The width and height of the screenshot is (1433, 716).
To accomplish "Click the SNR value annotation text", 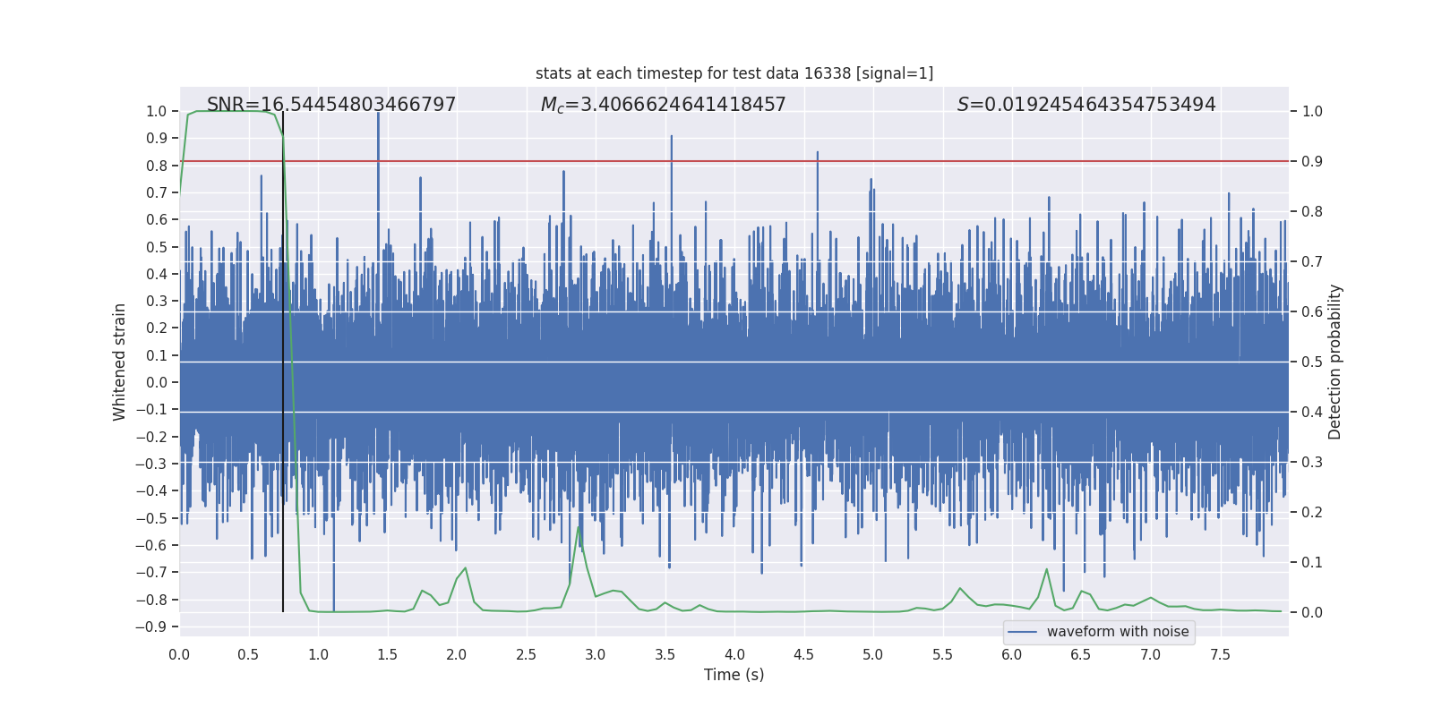I will click(331, 105).
